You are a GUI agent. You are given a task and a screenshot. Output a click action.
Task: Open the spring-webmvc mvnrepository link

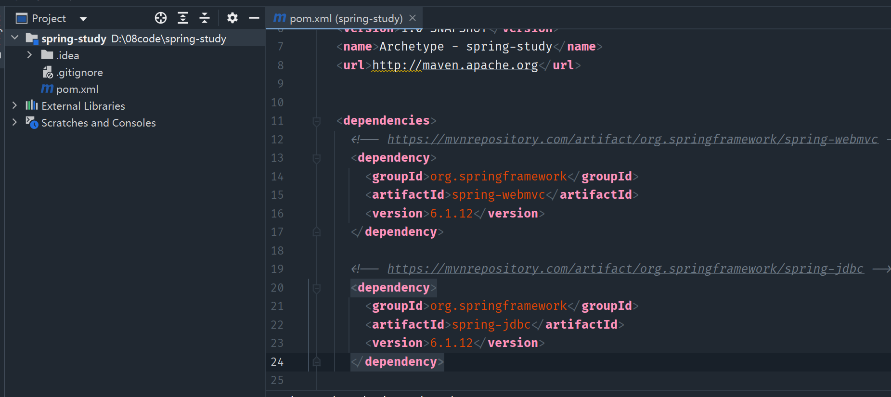click(633, 139)
